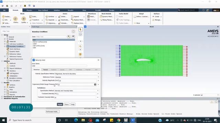The height and width of the screenshot is (123, 220).
Task: Open the File menu
Action: pyautogui.click(x=4, y=10)
